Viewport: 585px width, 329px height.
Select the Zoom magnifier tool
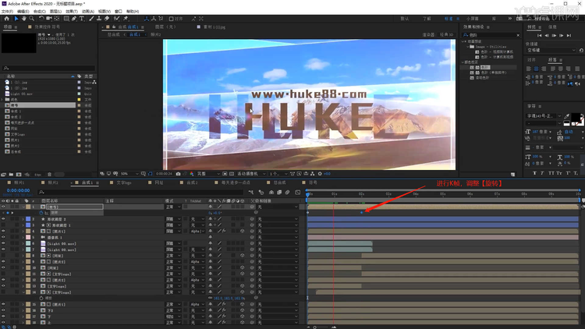(x=32, y=18)
